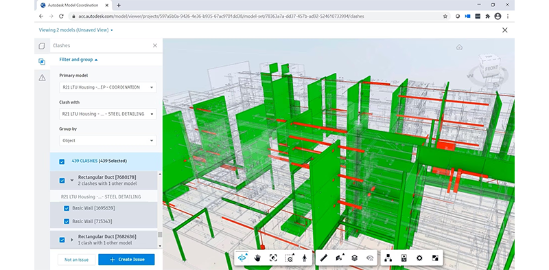This screenshot has width=549, height=270.
Task: Expand Rectangular Duct [7682636] group arrow
Action: coord(72,240)
